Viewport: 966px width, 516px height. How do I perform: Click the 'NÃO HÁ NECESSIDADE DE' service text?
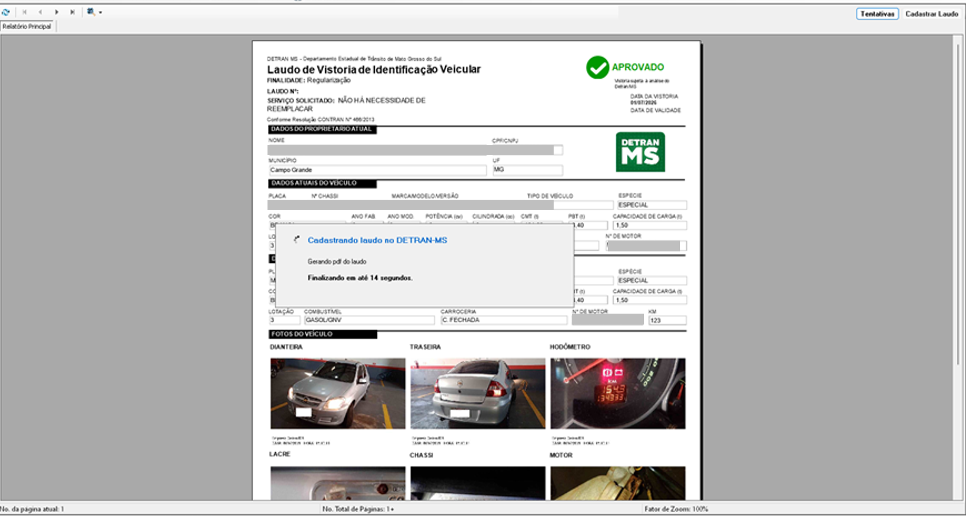(x=381, y=100)
